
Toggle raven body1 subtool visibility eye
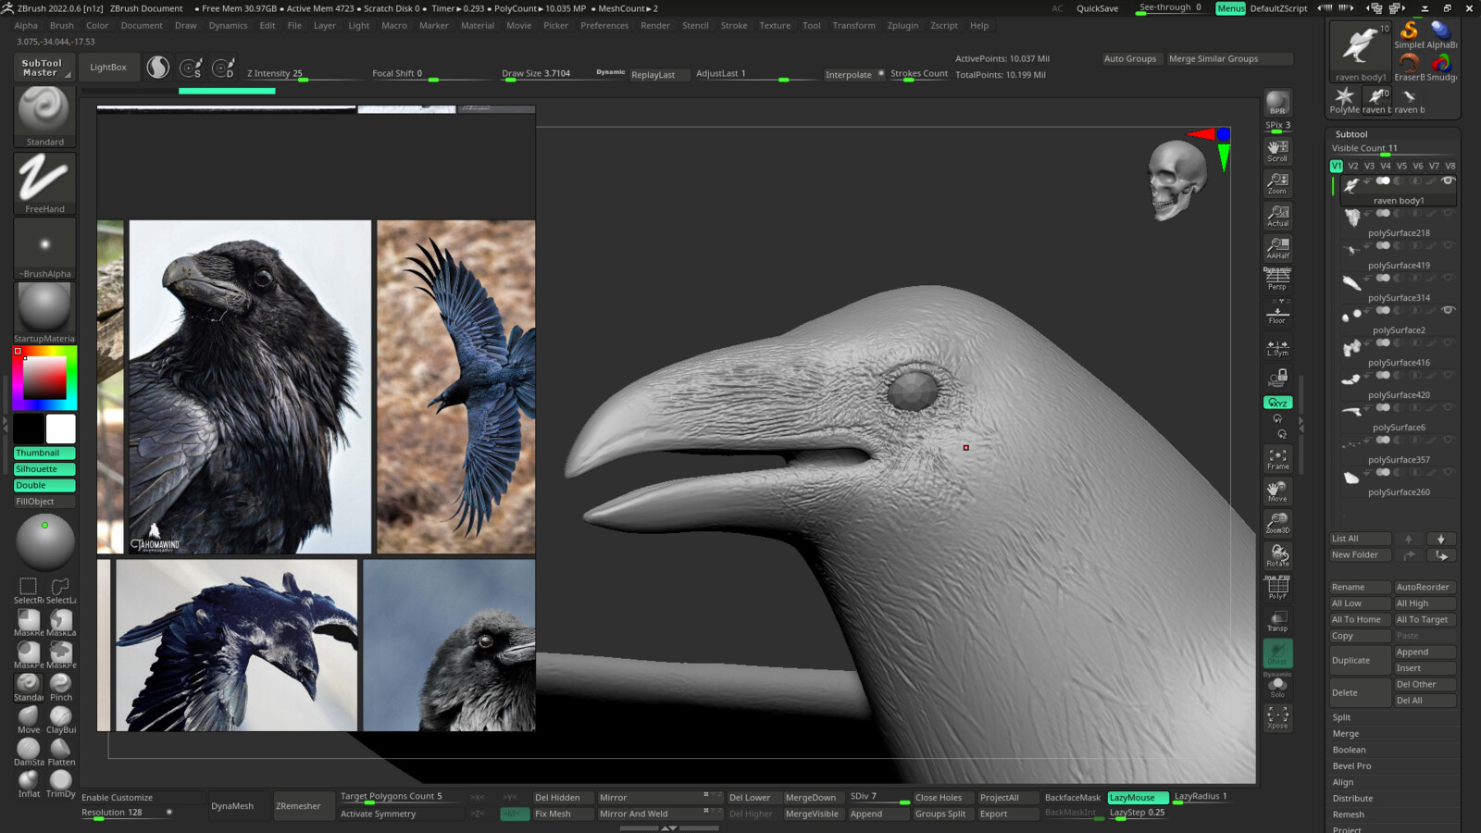coord(1449,180)
